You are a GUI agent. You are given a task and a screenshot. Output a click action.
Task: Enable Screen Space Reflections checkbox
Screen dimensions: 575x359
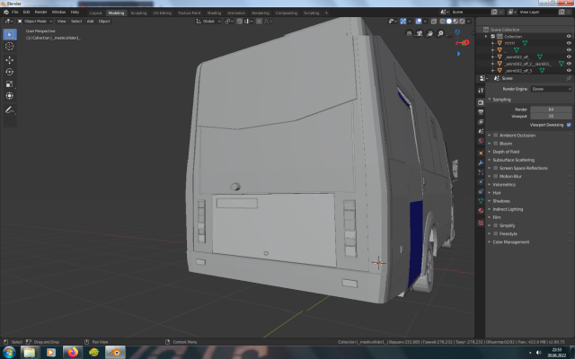click(495, 168)
